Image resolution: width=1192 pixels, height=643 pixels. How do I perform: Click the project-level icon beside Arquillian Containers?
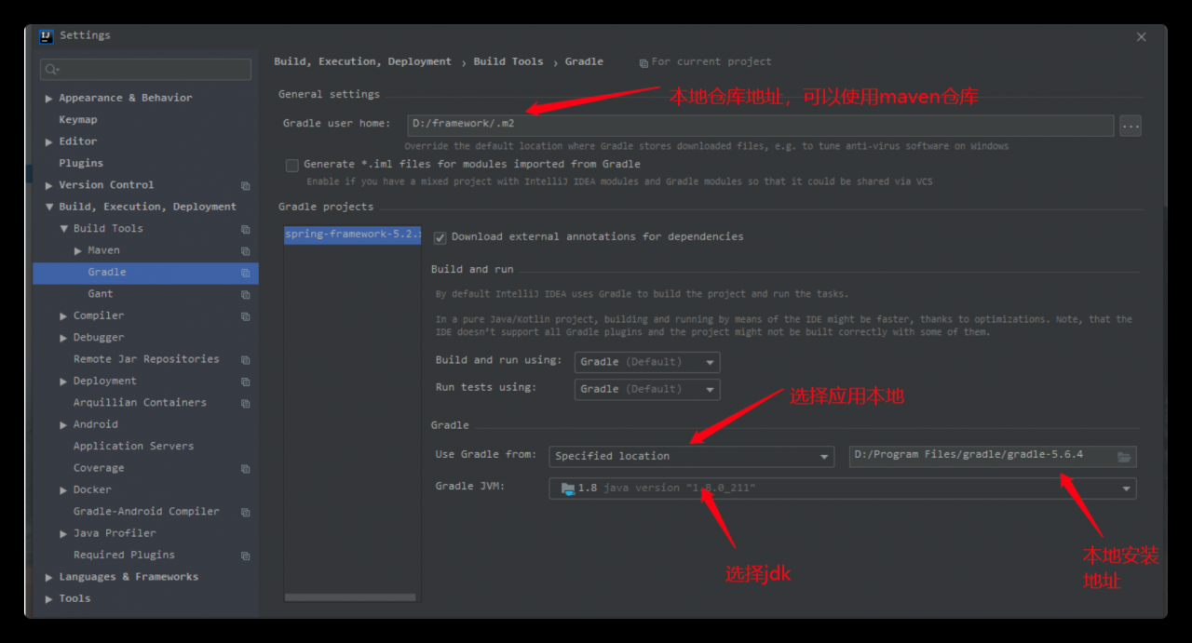[246, 403]
